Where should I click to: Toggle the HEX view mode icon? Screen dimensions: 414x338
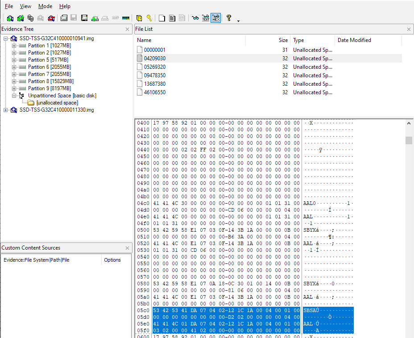[x=216, y=18]
